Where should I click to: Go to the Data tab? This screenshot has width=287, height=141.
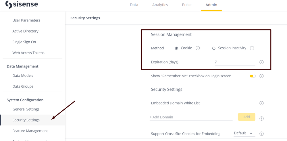point(134,5)
